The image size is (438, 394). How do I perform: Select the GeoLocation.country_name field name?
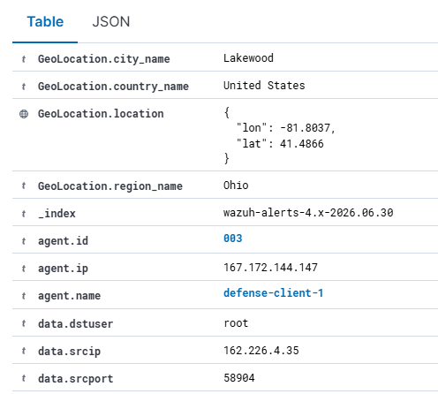[x=113, y=87]
